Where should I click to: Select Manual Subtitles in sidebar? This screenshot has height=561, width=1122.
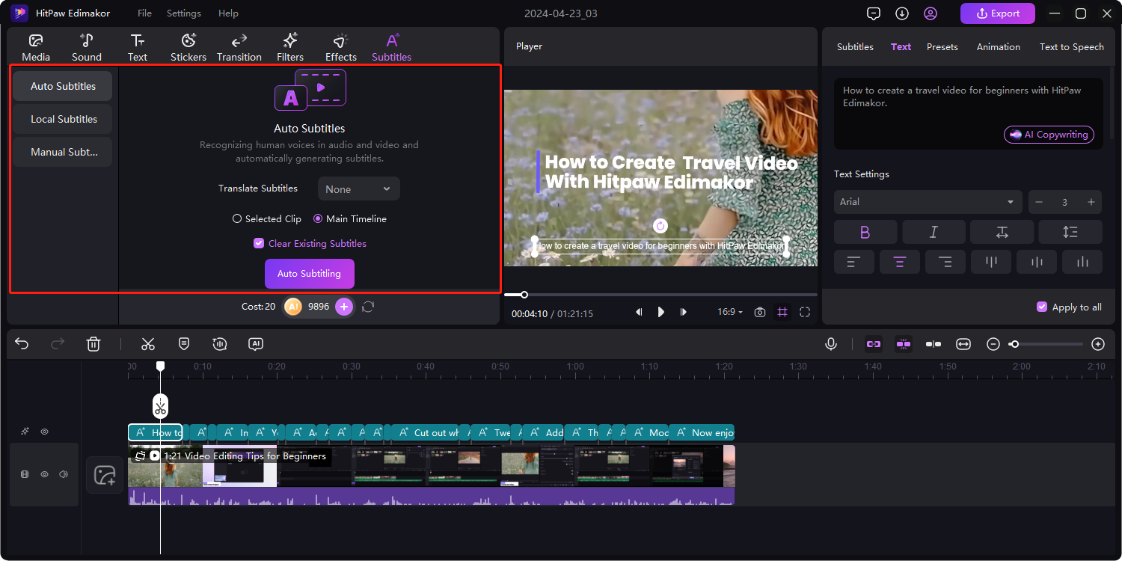coord(64,152)
